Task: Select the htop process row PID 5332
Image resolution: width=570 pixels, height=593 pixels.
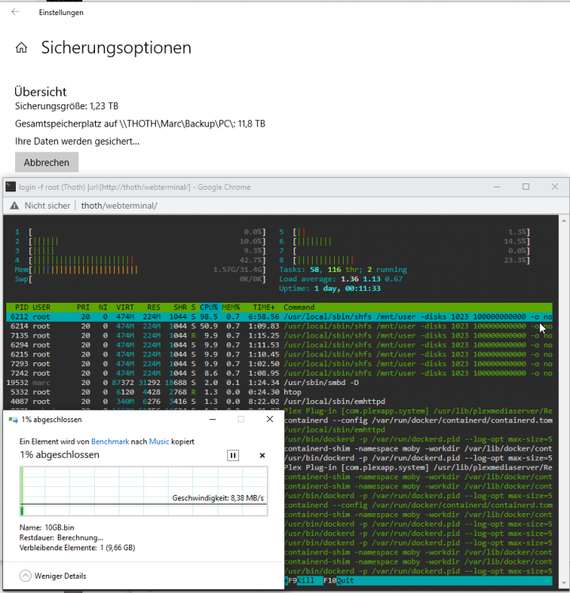Action: click(279, 392)
